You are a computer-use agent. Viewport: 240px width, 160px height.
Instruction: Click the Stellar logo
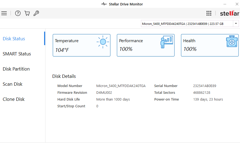pos(229,13)
